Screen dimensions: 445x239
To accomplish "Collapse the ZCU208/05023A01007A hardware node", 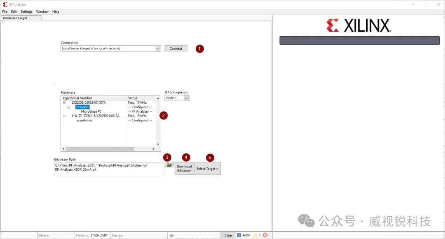I will tap(64, 102).
